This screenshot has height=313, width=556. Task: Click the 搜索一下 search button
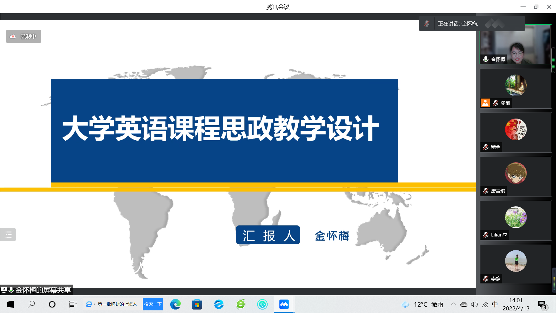pyautogui.click(x=153, y=304)
